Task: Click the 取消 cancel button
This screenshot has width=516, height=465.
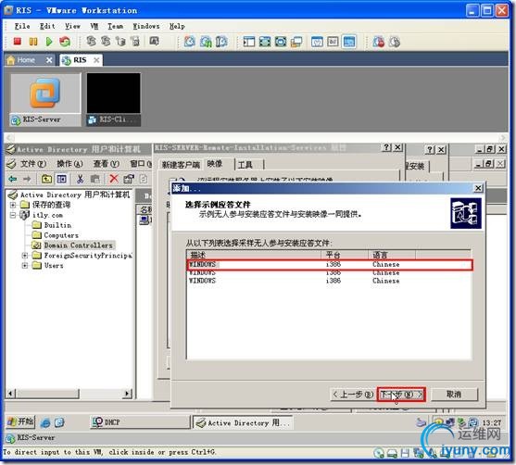Action: [x=454, y=395]
